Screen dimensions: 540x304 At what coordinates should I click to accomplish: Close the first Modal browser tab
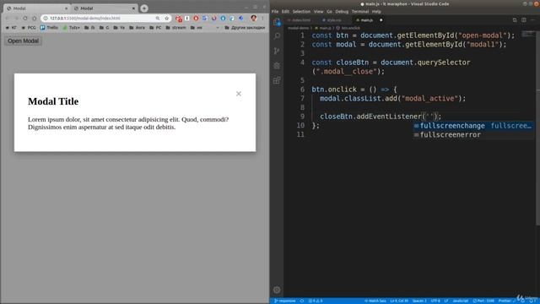click(66, 8)
